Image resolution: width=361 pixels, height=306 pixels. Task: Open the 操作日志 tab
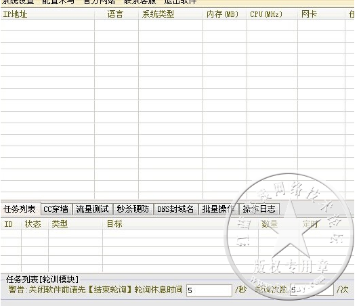click(259, 209)
